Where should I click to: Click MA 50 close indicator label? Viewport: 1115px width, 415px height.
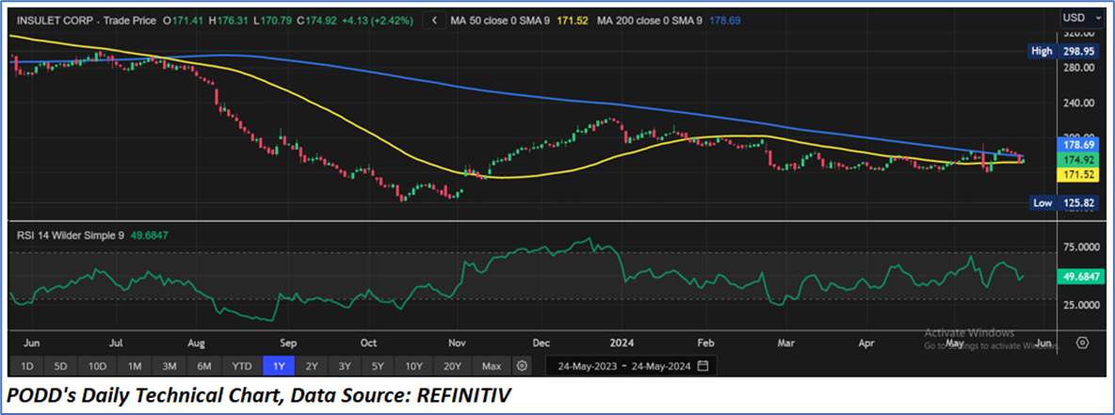pyautogui.click(x=513, y=19)
